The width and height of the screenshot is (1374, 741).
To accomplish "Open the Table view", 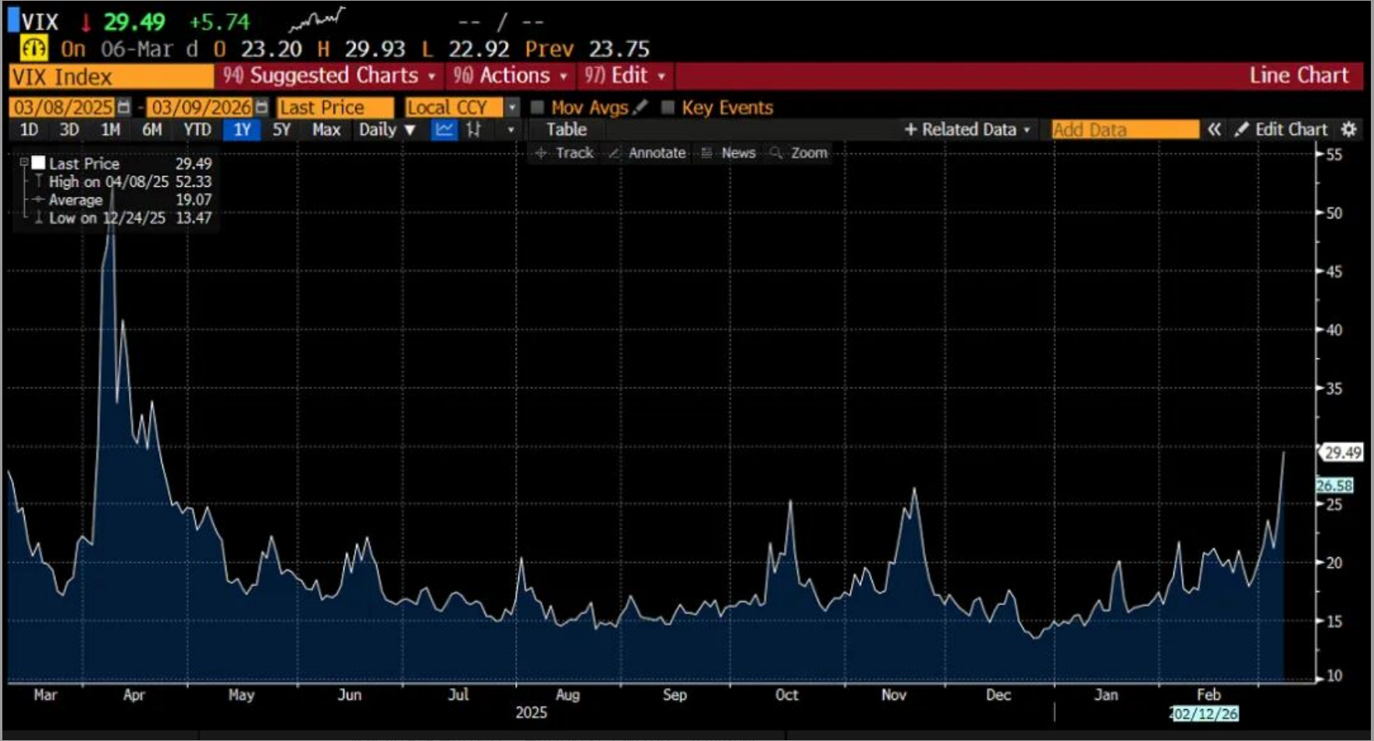I will [566, 129].
